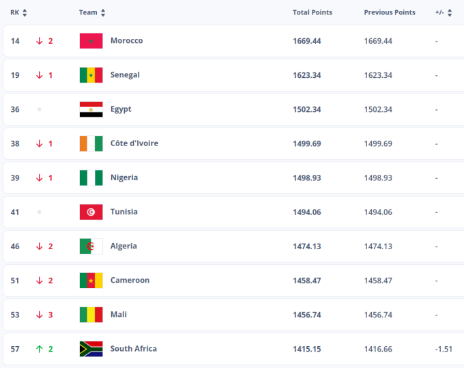Click the Nigeria flag icon

(91, 178)
